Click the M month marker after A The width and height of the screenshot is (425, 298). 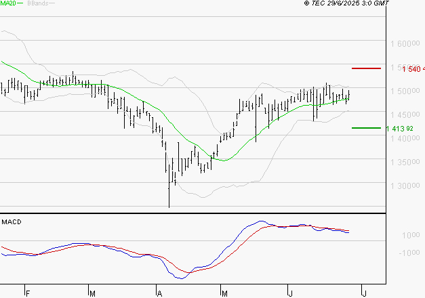(x=224, y=294)
